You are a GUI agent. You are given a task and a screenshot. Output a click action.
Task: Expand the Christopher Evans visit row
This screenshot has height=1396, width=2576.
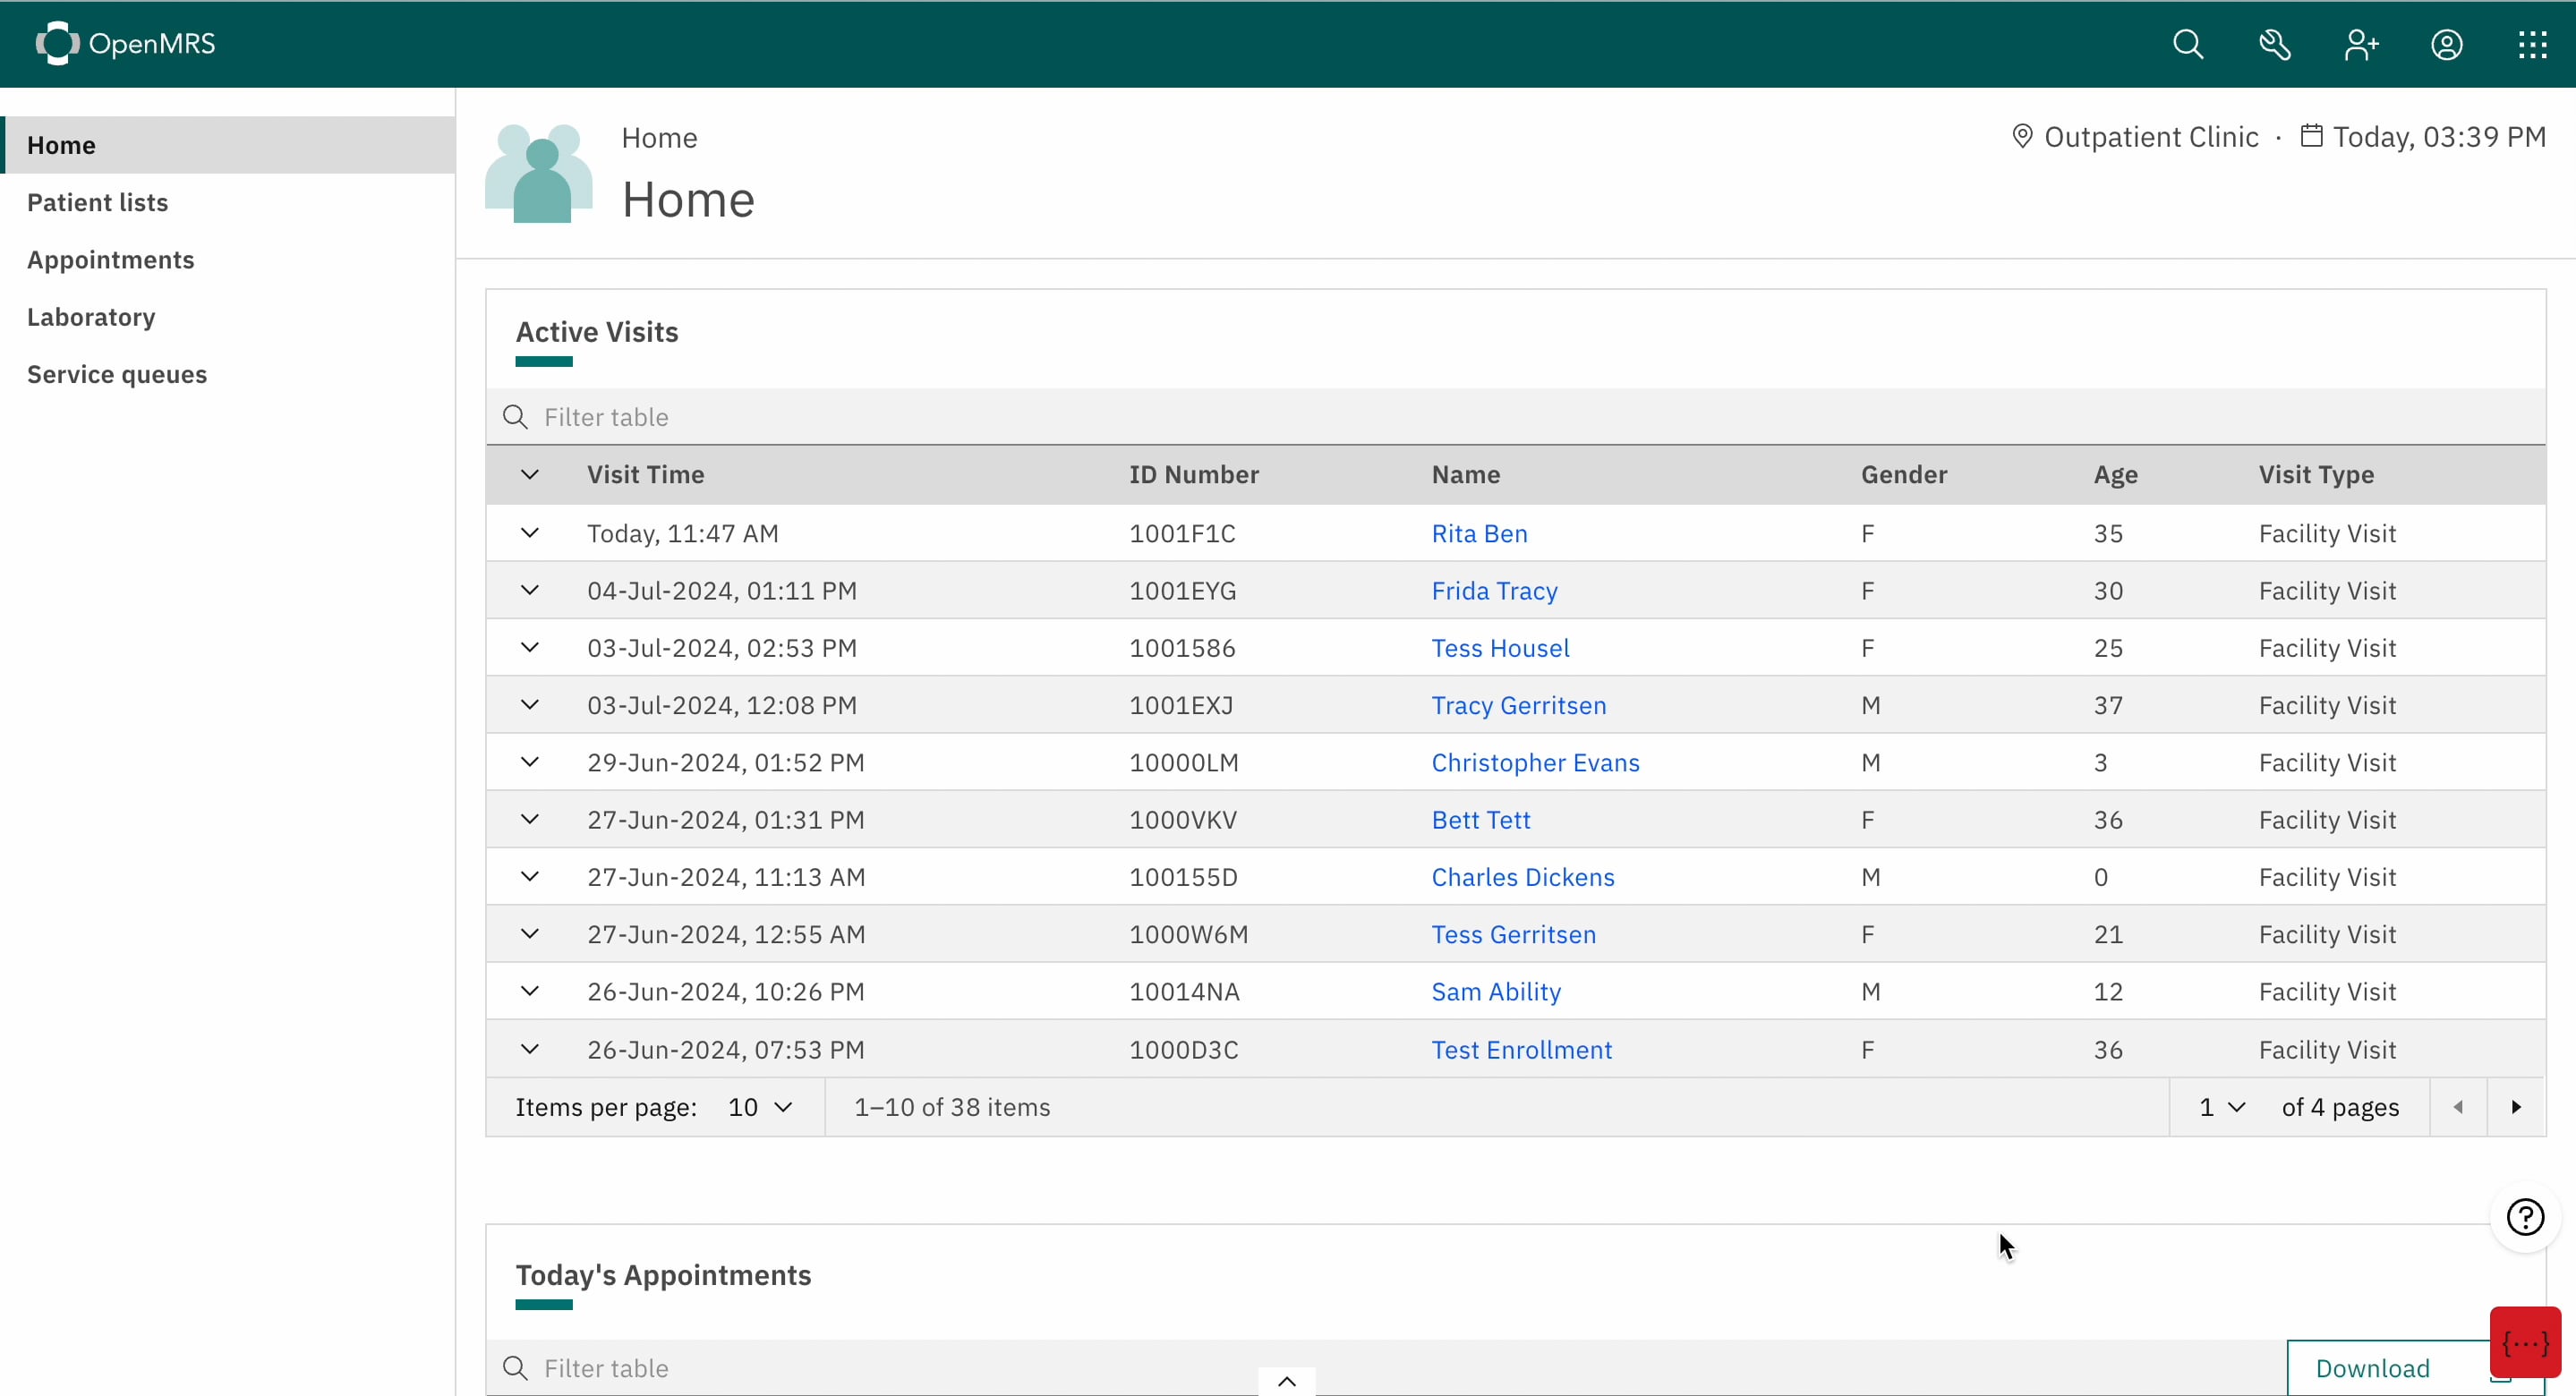point(530,762)
